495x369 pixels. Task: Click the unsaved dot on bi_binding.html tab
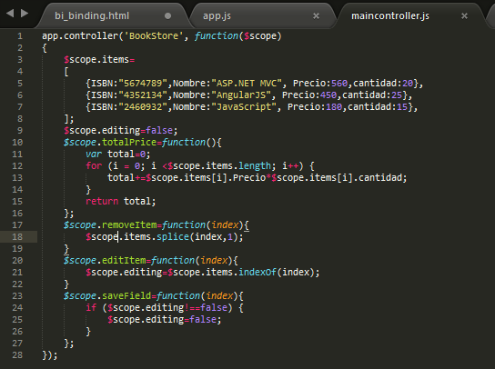168,15
